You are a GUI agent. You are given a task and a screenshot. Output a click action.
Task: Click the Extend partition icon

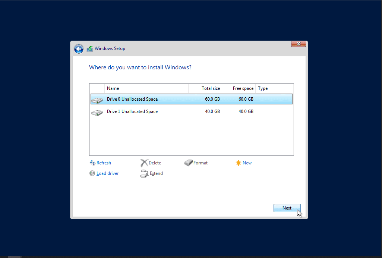[145, 173]
